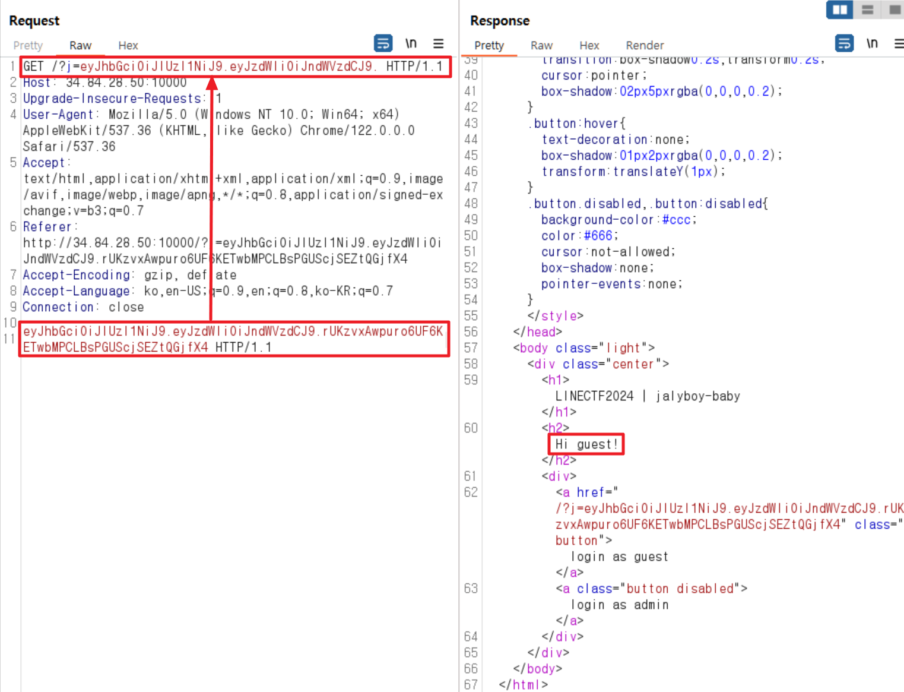This screenshot has width=904, height=692.
Task: Toggle show non-printable \n in Response panel
Action: click(872, 43)
